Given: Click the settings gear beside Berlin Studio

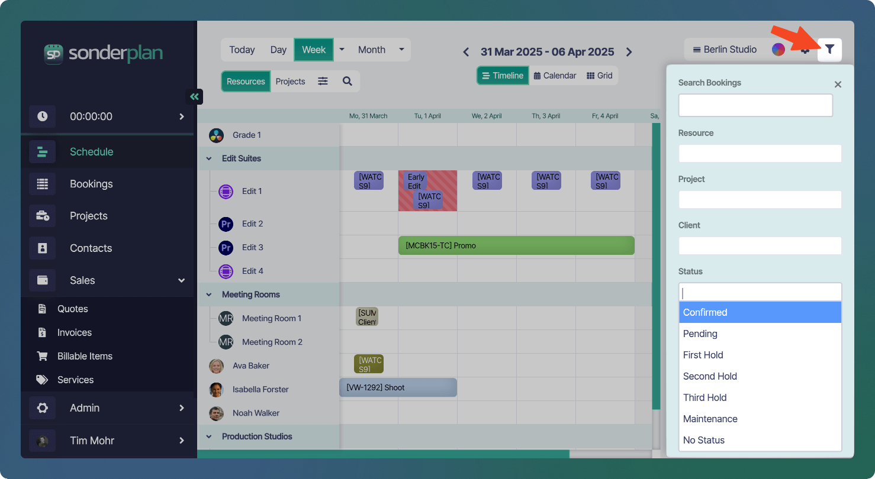Looking at the screenshot, I should pyautogui.click(x=804, y=50).
